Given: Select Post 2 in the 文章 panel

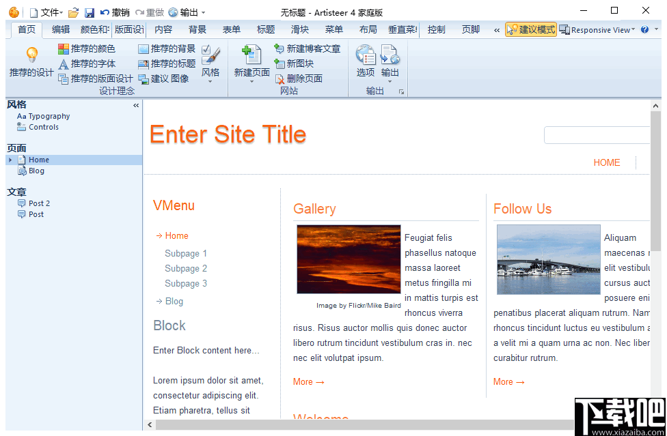Looking at the screenshot, I should [39, 203].
